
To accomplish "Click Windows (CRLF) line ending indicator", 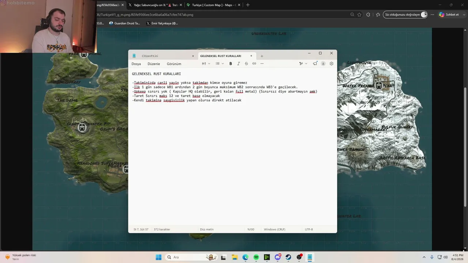I will (x=275, y=229).
